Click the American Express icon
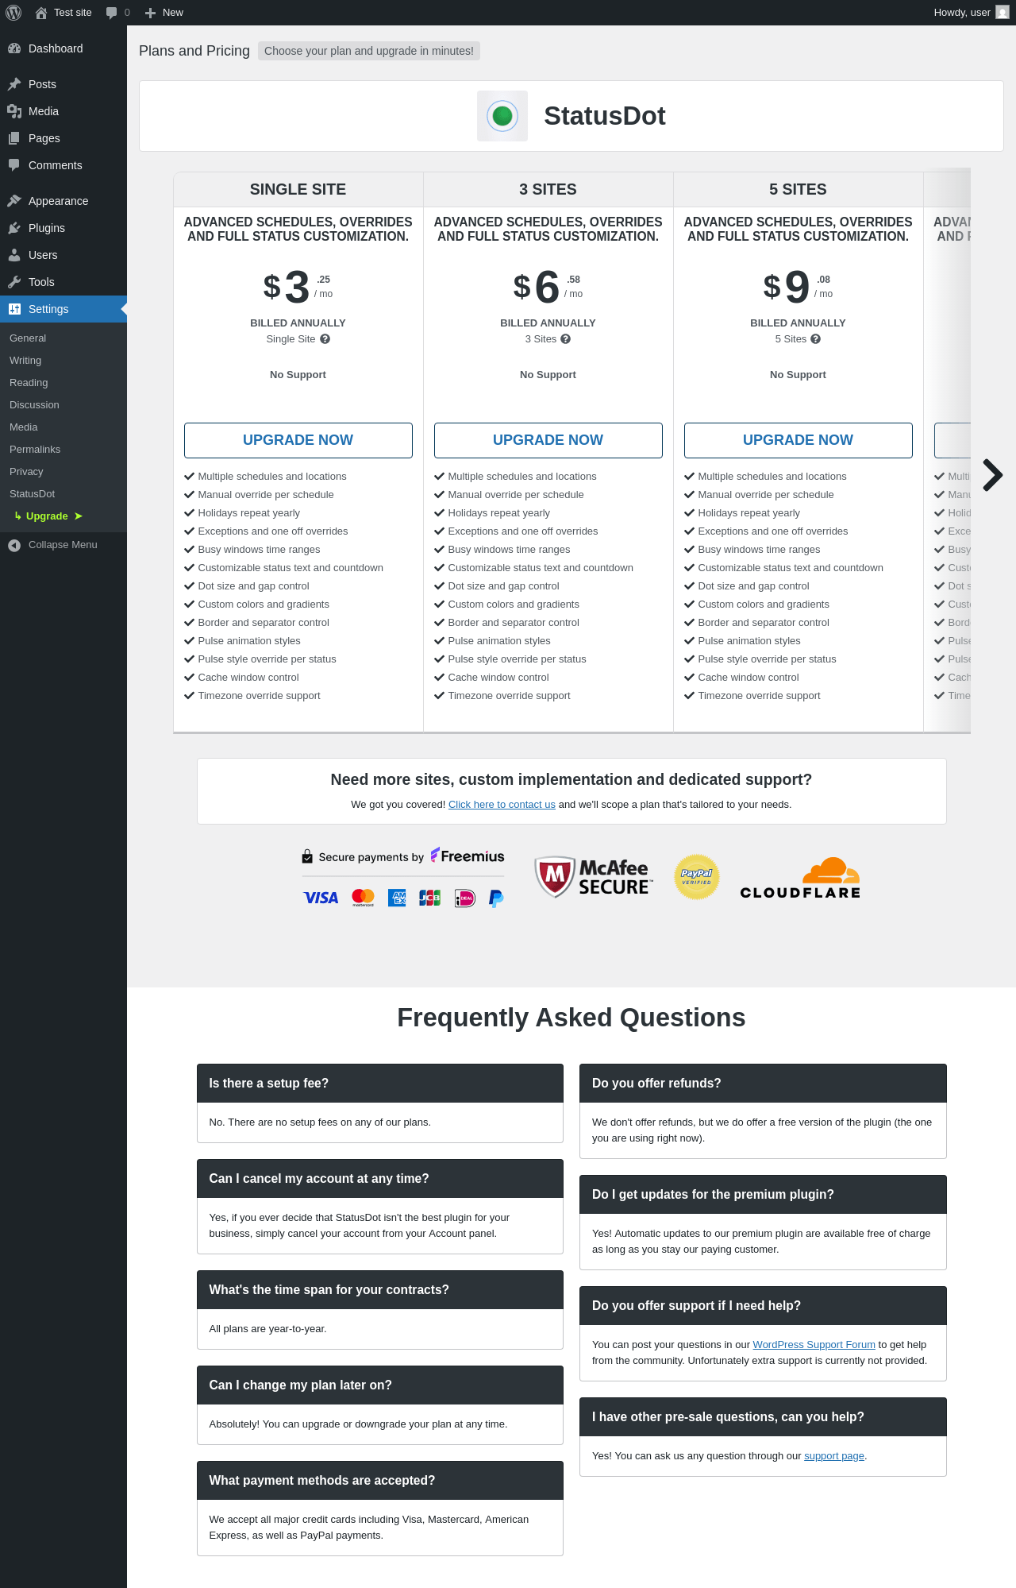 397,898
